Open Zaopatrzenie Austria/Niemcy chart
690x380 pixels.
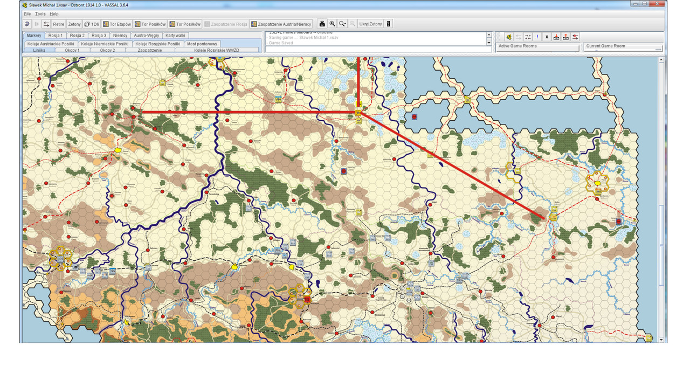tap(281, 24)
